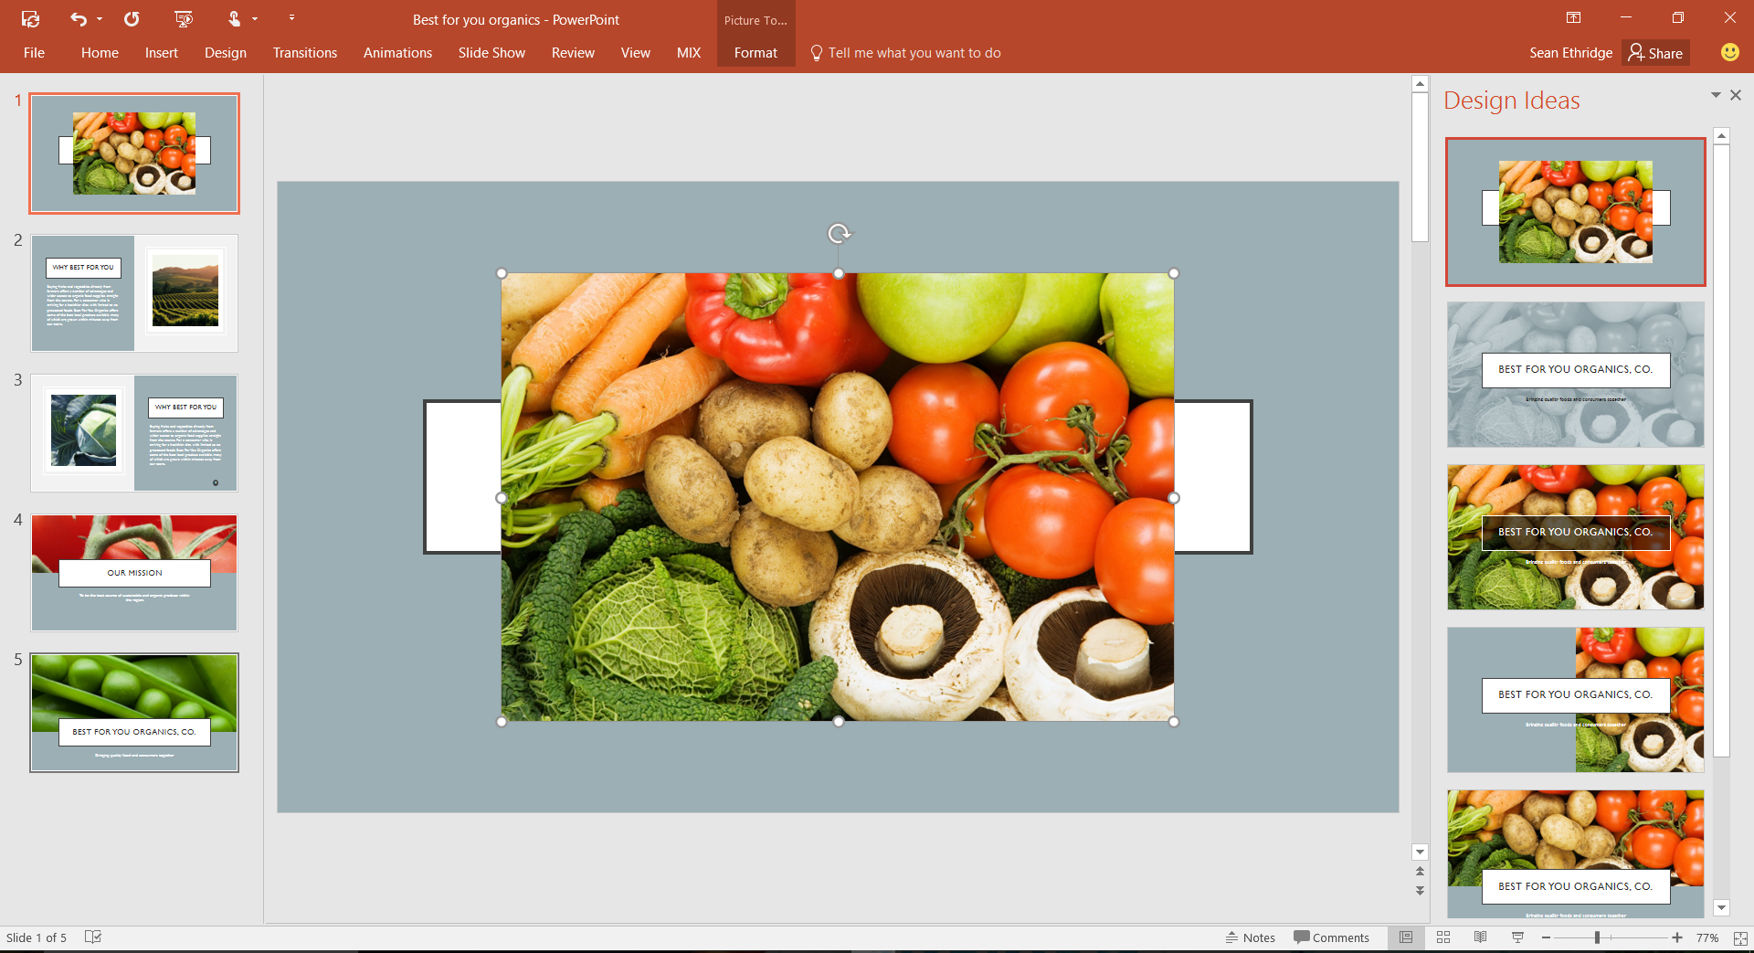Click the 77% zoom level
The image size is (1754, 953).
(x=1707, y=937)
